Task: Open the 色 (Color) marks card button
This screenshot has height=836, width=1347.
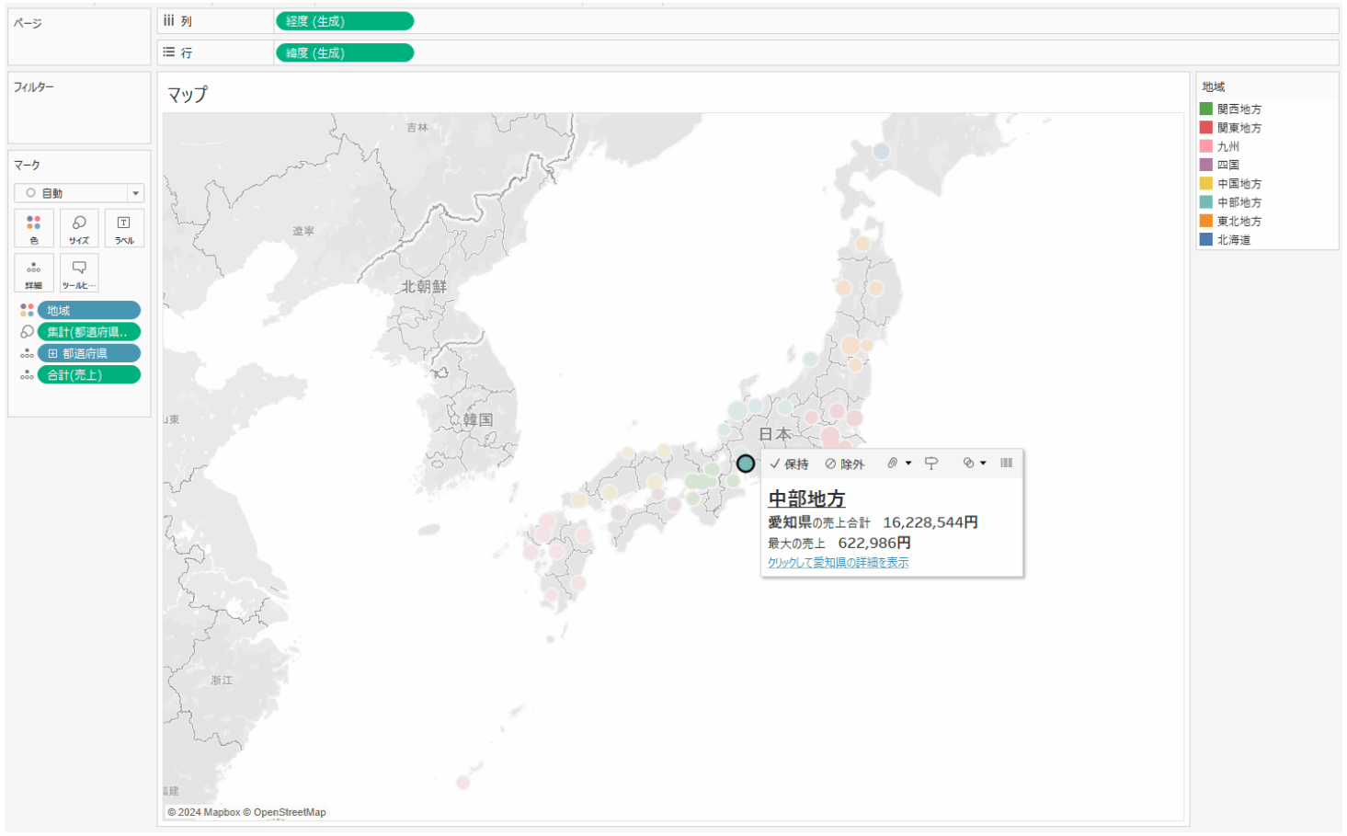Action: point(34,228)
